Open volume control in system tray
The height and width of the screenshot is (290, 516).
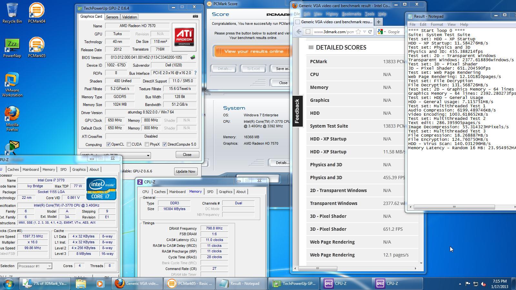483,284
